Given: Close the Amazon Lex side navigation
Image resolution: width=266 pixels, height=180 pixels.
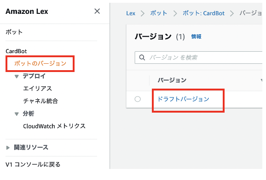Looking at the screenshot, I should tap(97, 11).
